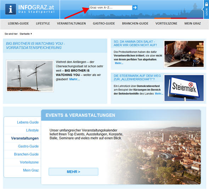This screenshot has height=190, width=209.
Task: Open the 'Big Brother is watching you' headline
Action: 35,45
